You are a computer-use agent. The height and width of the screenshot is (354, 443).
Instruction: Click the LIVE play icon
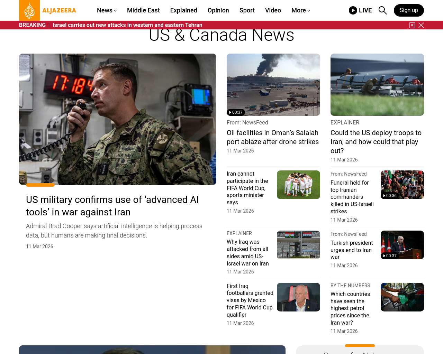(353, 10)
